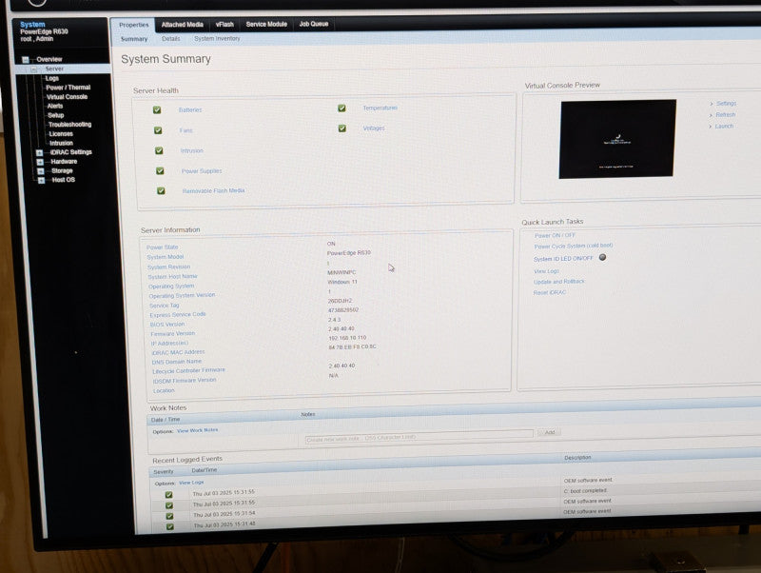Switch to the Attached Media tab

[182, 25]
